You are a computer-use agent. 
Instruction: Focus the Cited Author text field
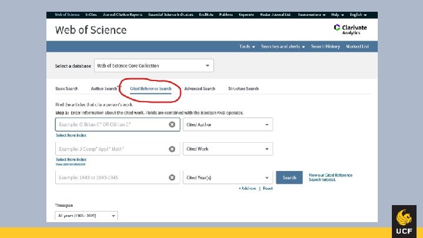(117, 125)
